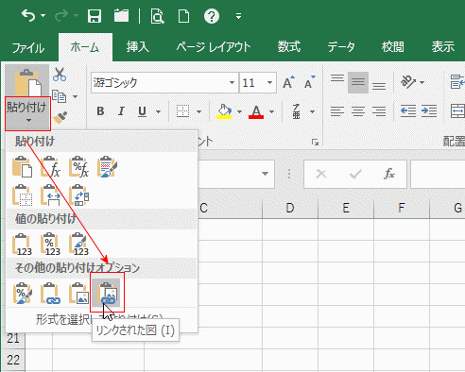This screenshot has height=372, width=465.
Task: Activate the Format Painter brush
Action: point(60,117)
